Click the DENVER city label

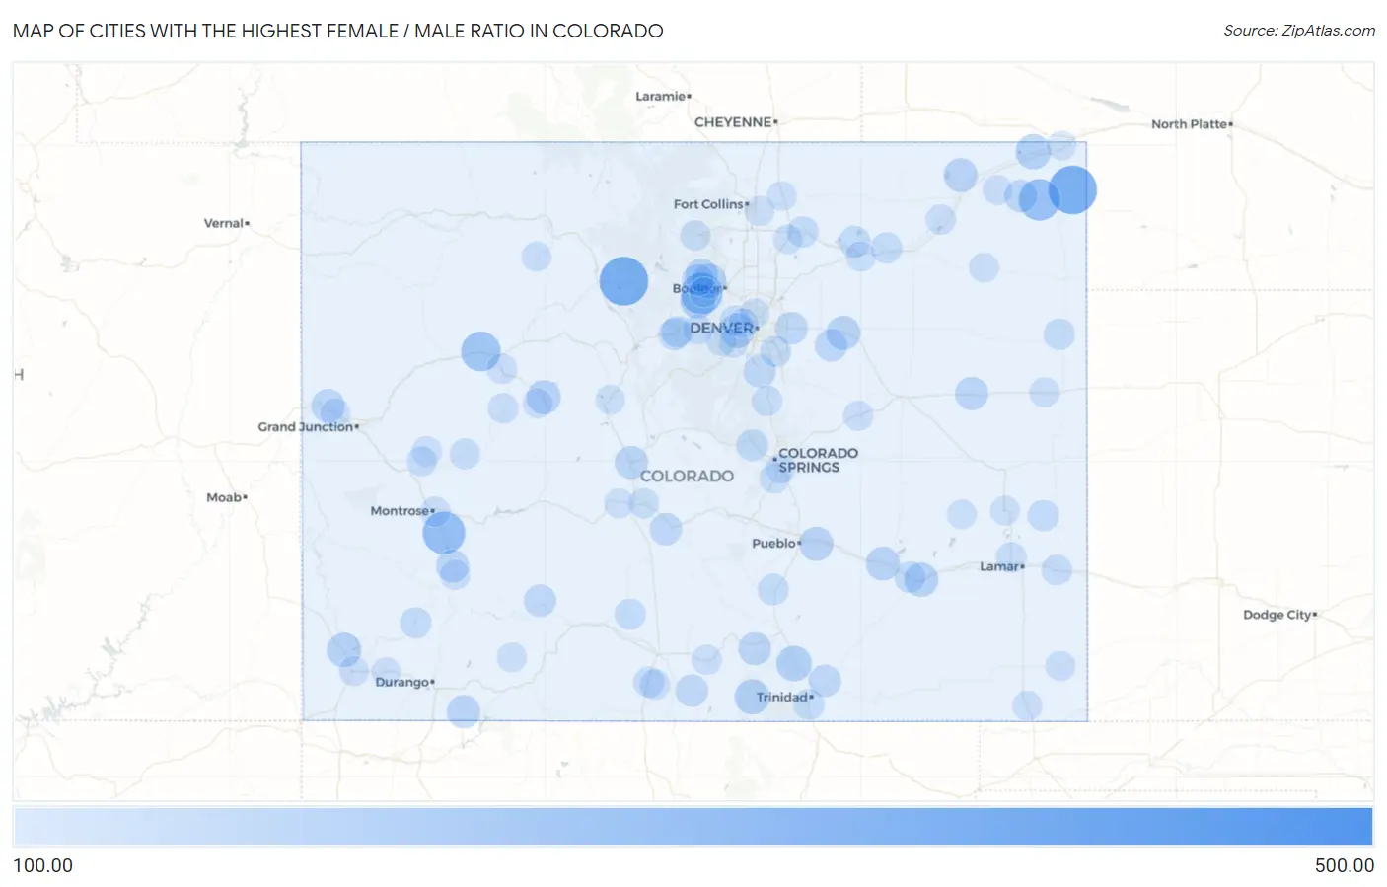click(722, 328)
